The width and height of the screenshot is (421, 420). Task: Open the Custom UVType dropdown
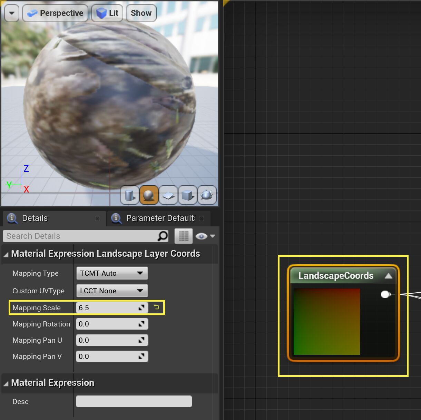tap(112, 291)
